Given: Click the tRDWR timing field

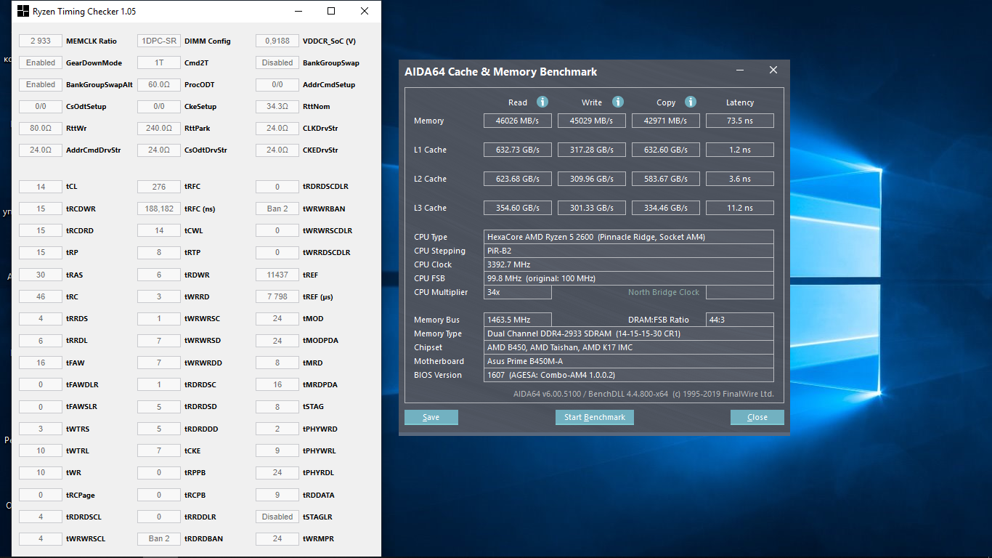Looking at the screenshot, I should 159,275.
